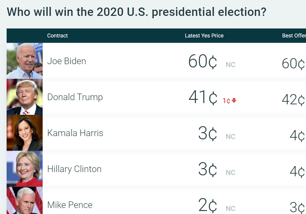Open the Joe Biden contract link
Image resolution: width=306 pixels, height=214 pixels.
tap(66, 61)
